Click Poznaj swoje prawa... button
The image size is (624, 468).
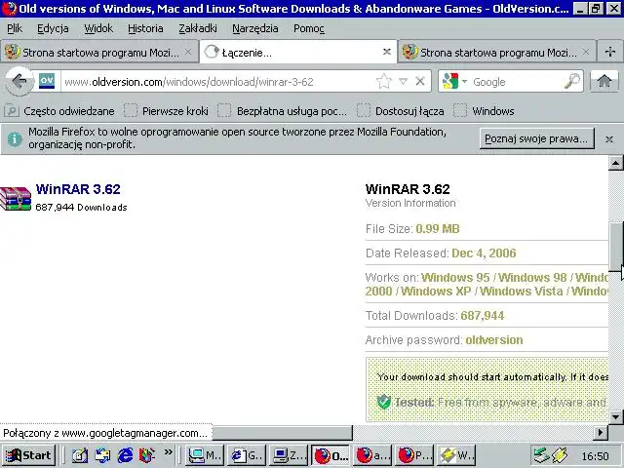pos(536,138)
